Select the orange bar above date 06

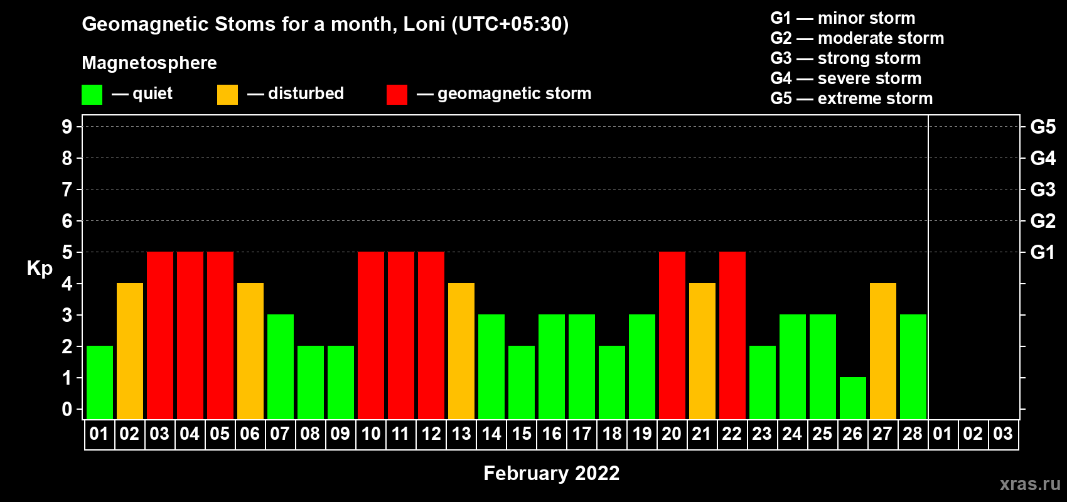tap(250, 351)
